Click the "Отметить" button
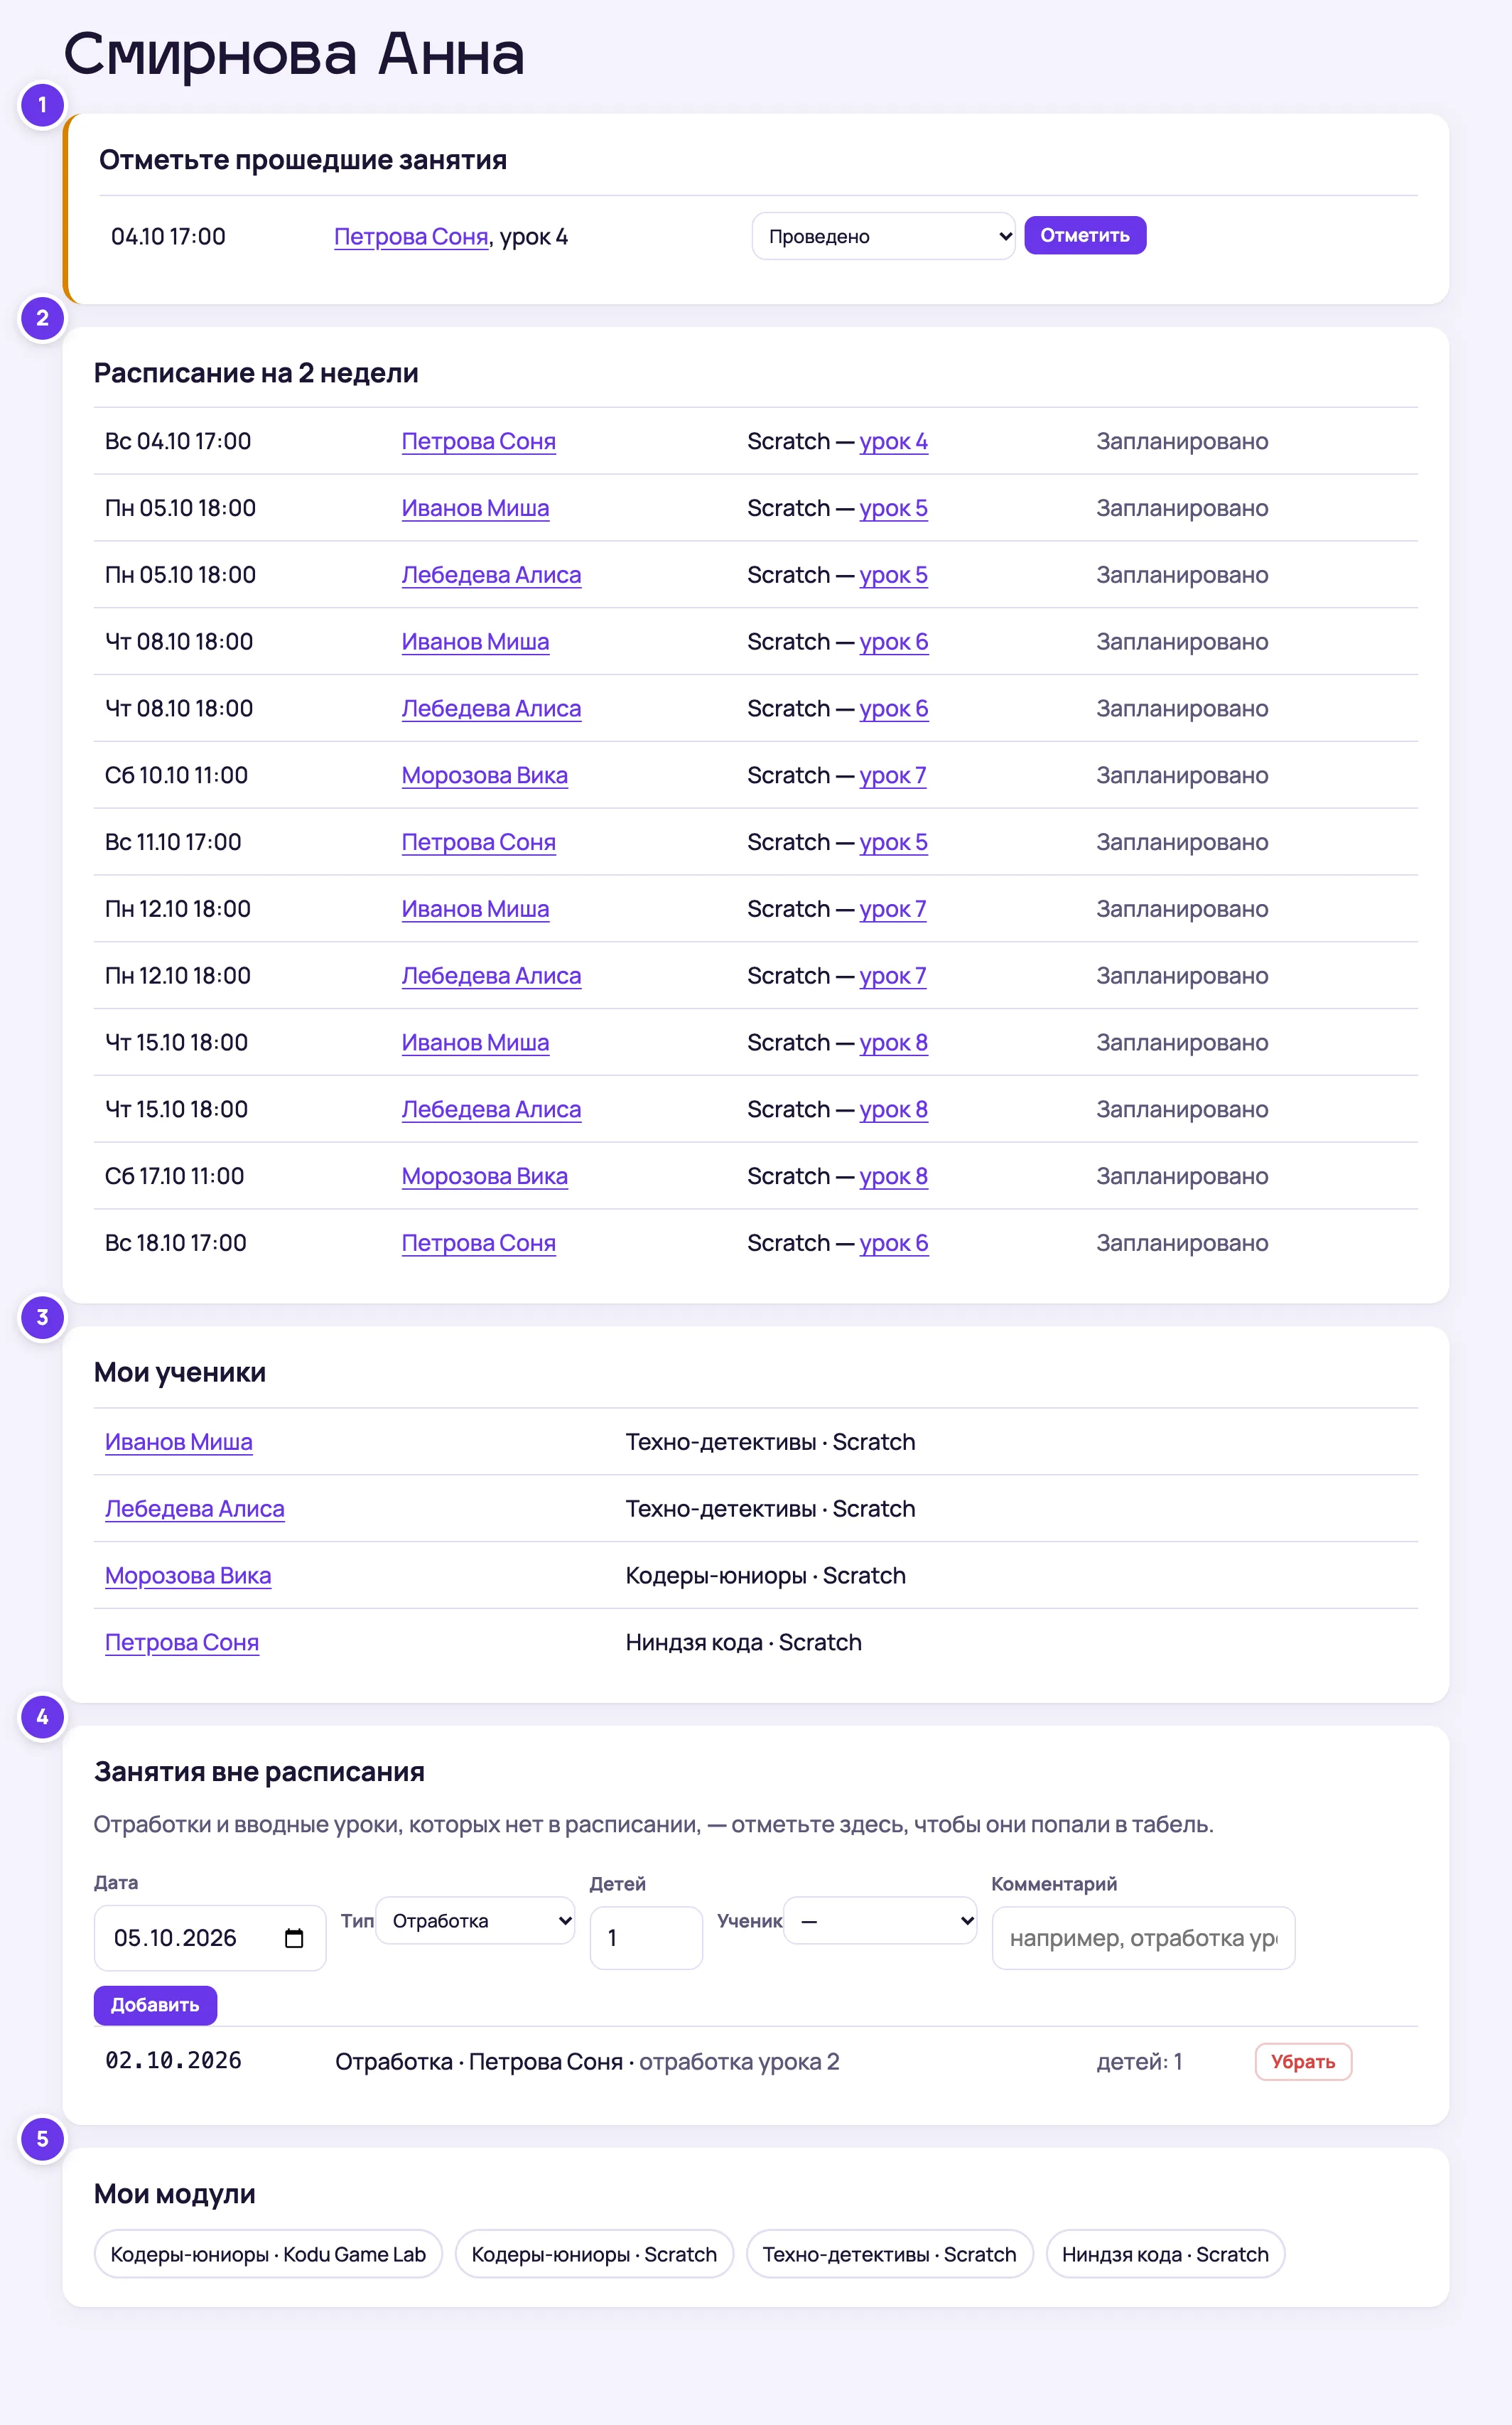The height and width of the screenshot is (2425, 1512). pos(1085,235)
